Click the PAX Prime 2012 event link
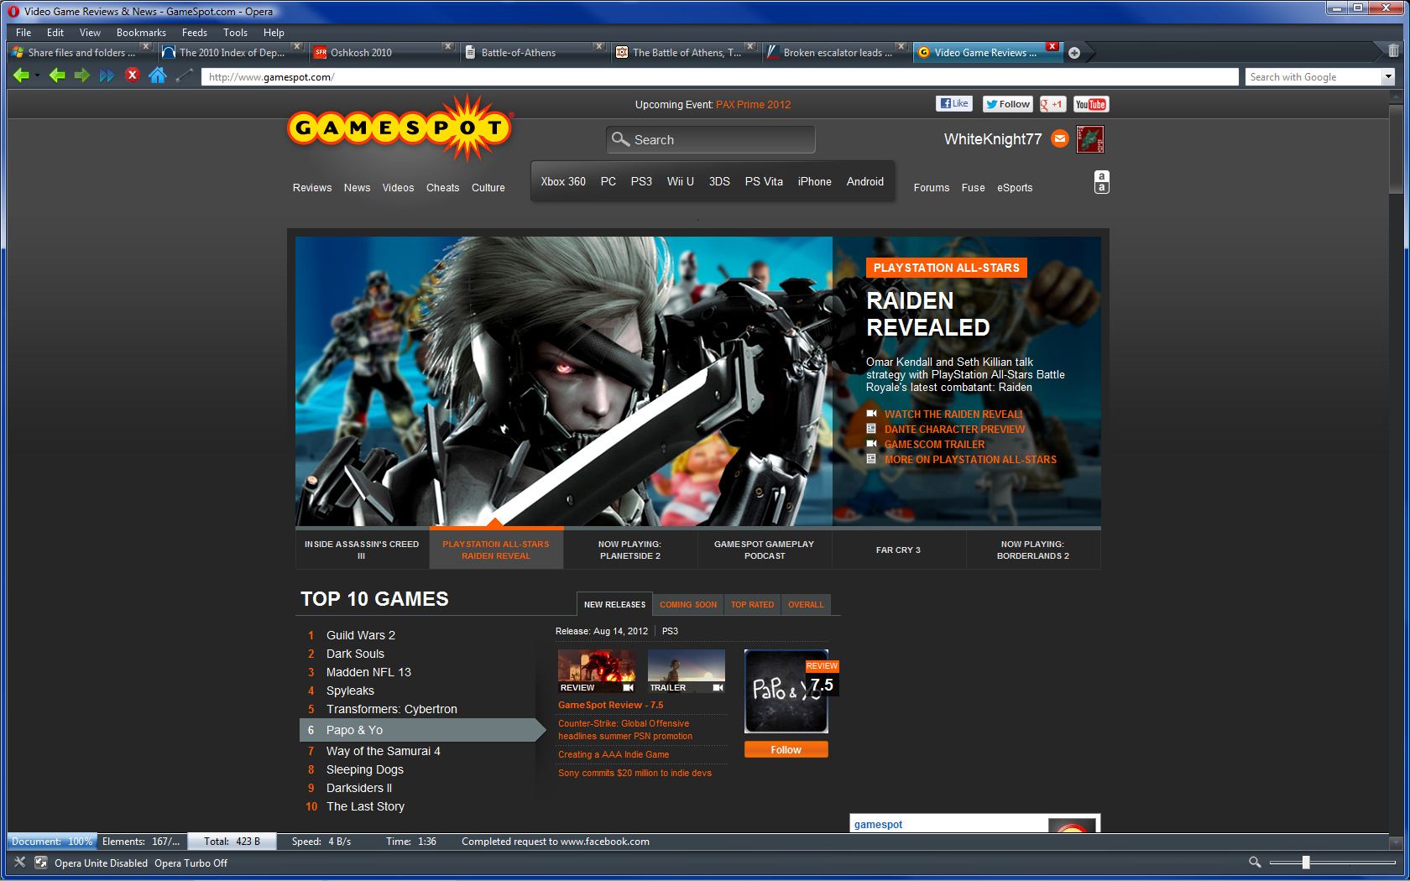This screenshot has height=881, width=1410. pyautogui.click(x=753, y=105)
